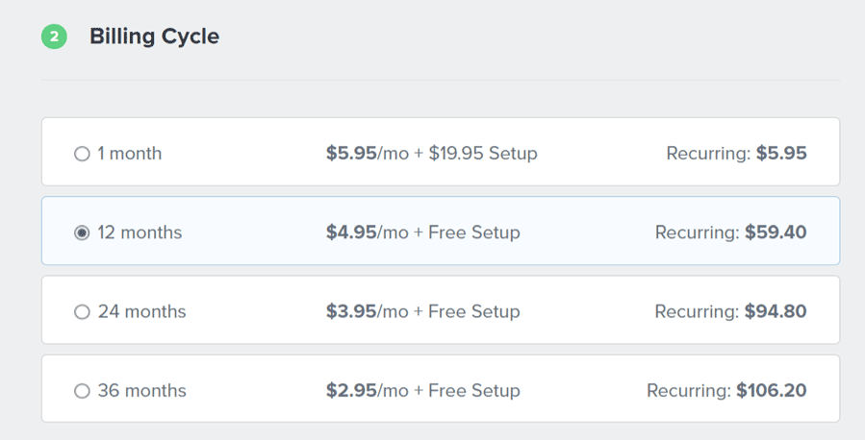
Task: Click the $3.95/mo price text
Action: click(368, 311)
